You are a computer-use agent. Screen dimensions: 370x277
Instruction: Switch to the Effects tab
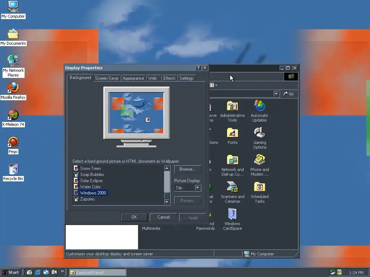(x=169, y=78)
